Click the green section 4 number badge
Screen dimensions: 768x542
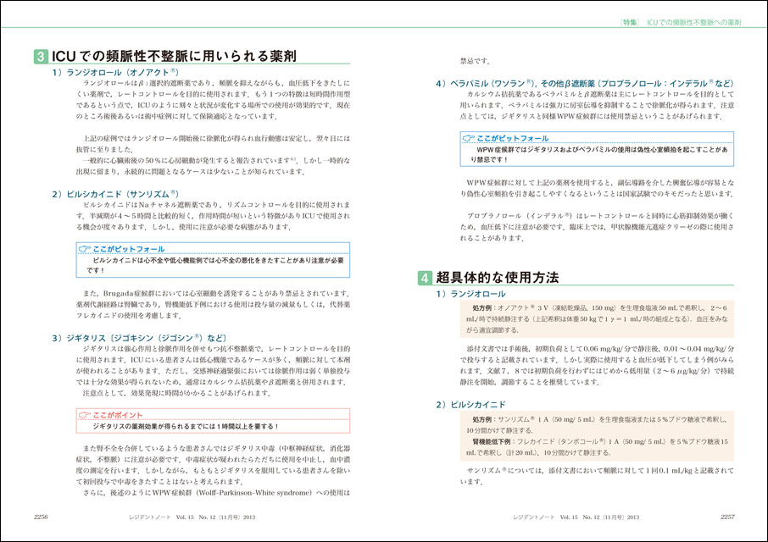(x=426, y=277)
